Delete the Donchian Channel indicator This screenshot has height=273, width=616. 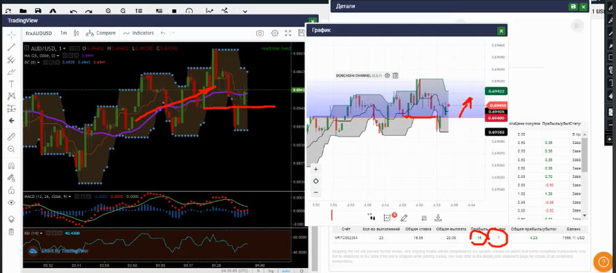[x=396, y=75]
